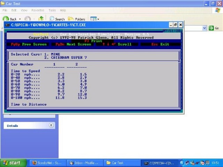This screenshot has width=223, height=167.
Task: Switch to ScoobyNet taskbar window
Action: [46, 163]
